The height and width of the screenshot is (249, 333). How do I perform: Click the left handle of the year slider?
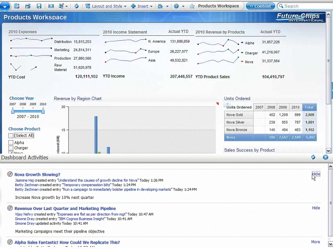[x=13, y=111]
